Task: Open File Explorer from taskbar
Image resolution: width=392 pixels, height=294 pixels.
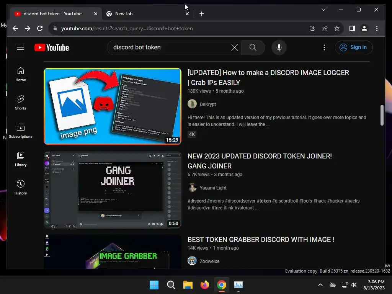Action: pyautogui.click(x=188, y=285)
